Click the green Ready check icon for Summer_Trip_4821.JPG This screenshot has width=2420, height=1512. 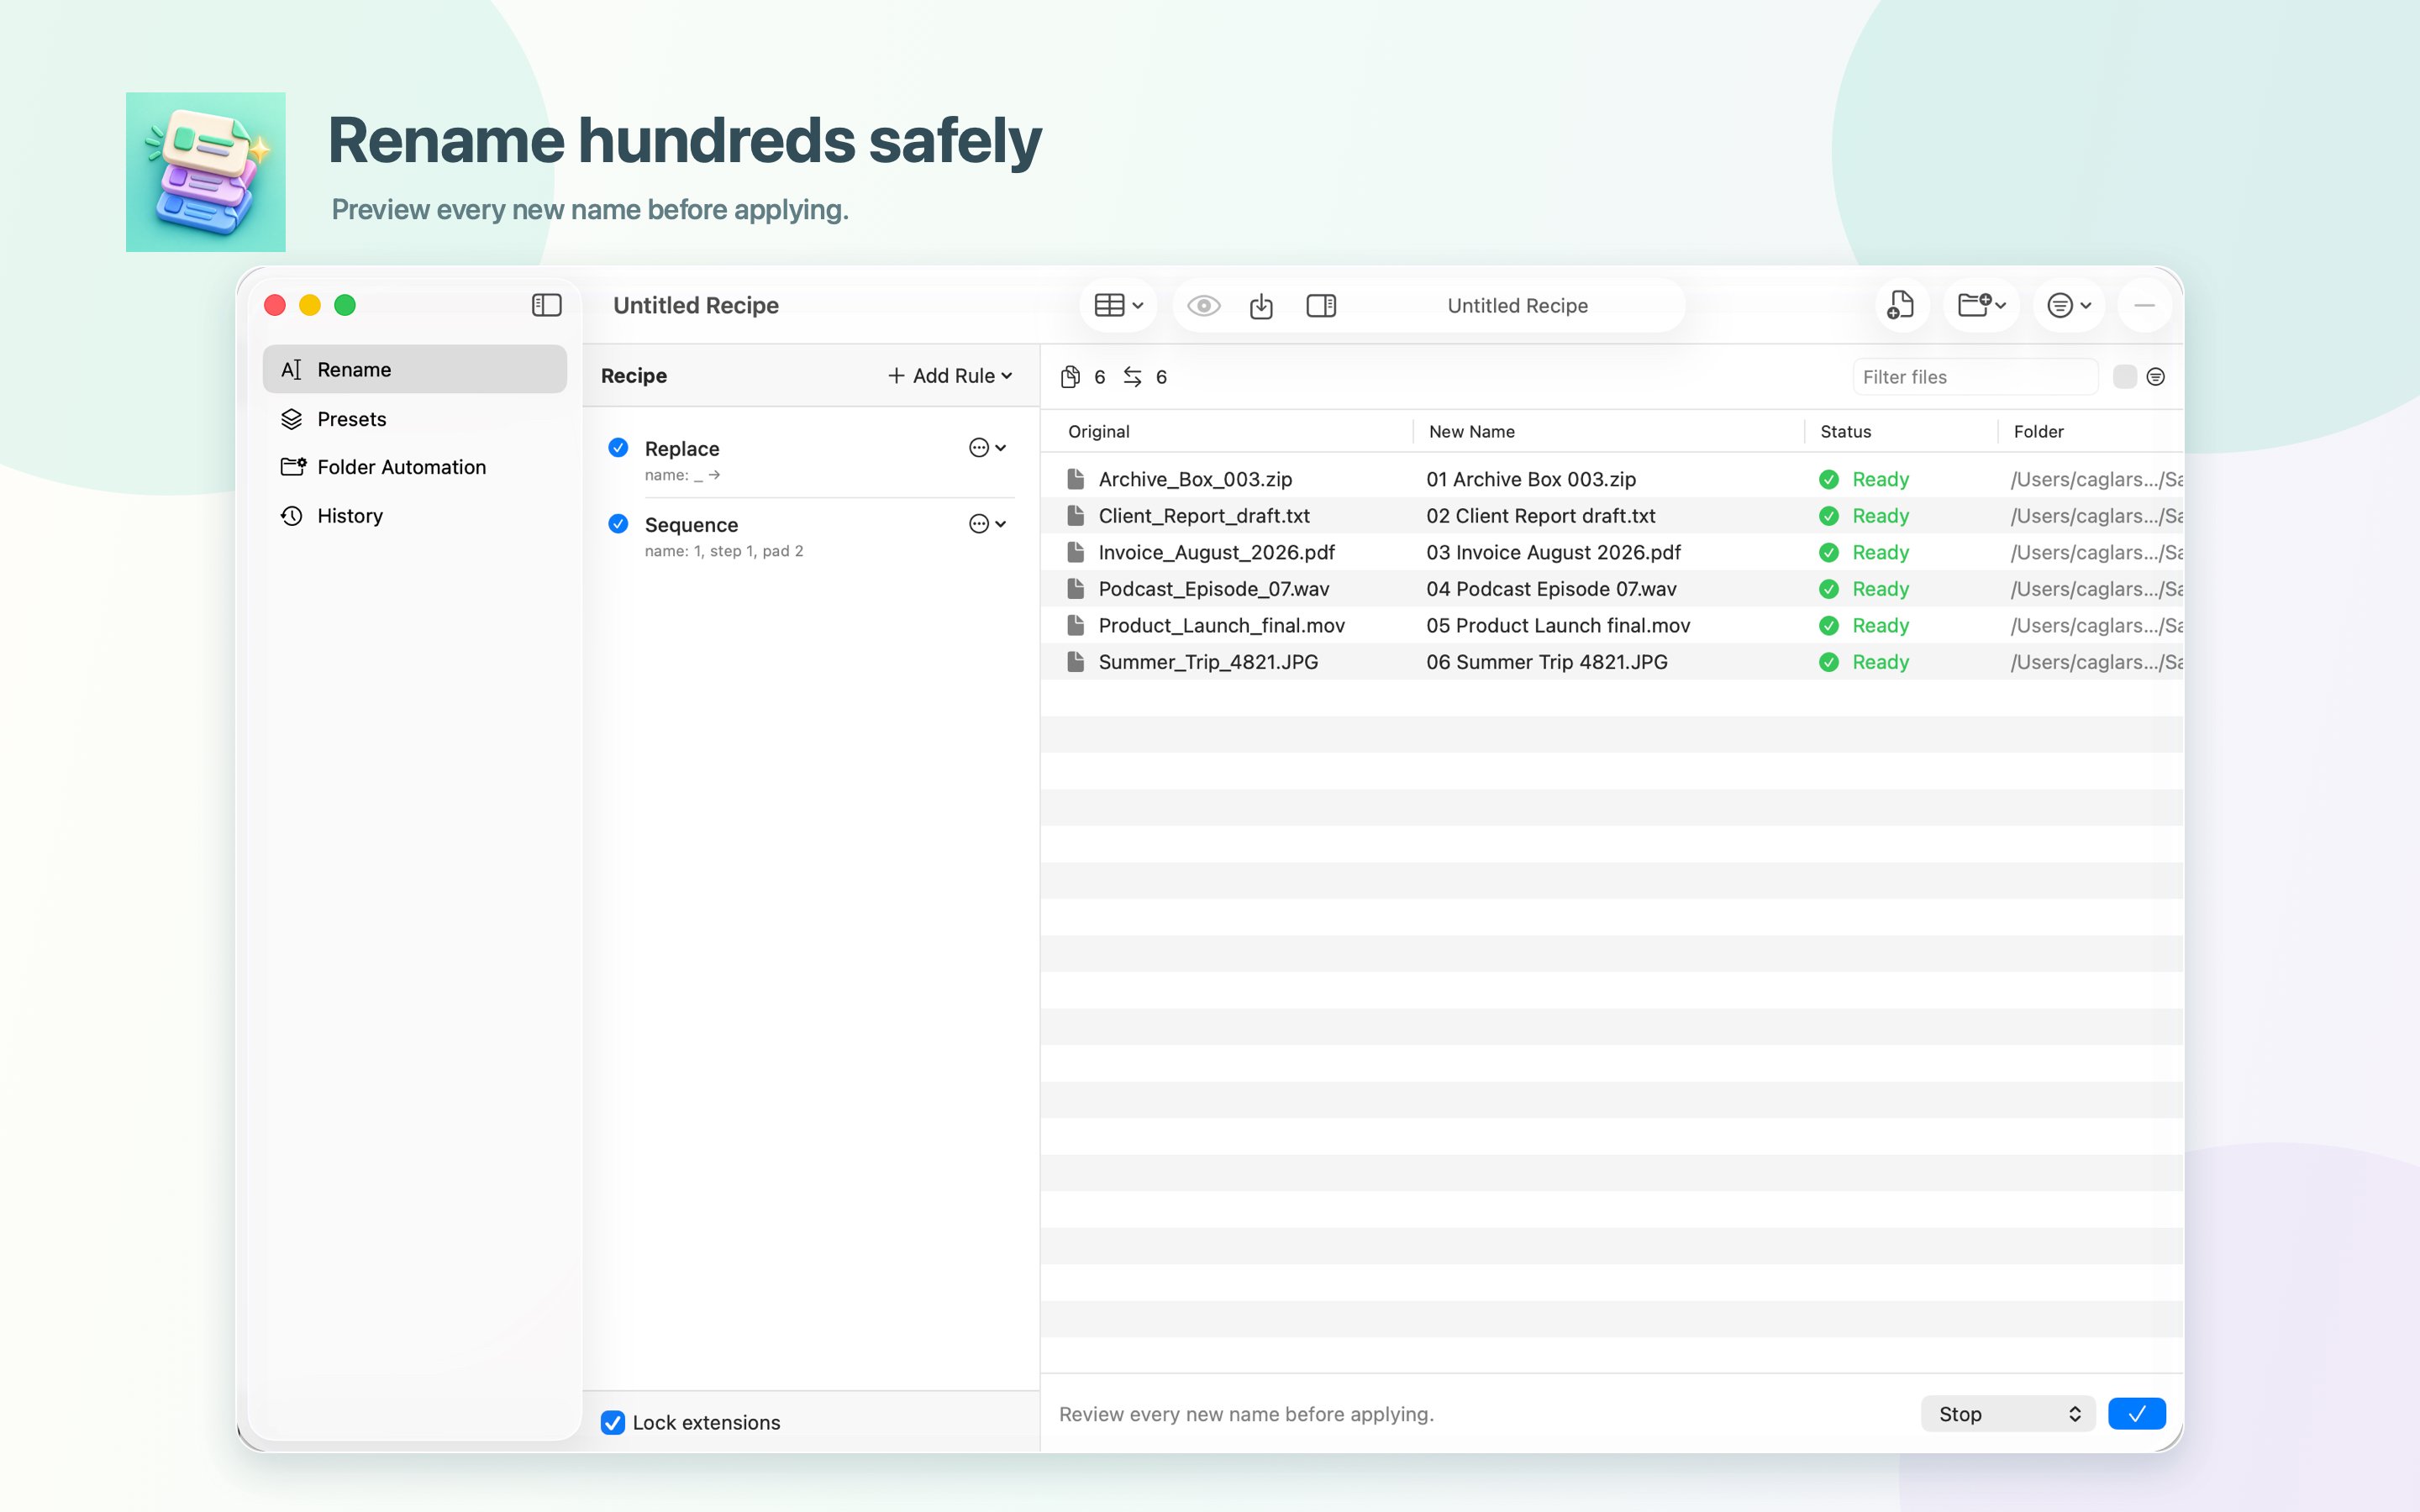(1829, 662)
